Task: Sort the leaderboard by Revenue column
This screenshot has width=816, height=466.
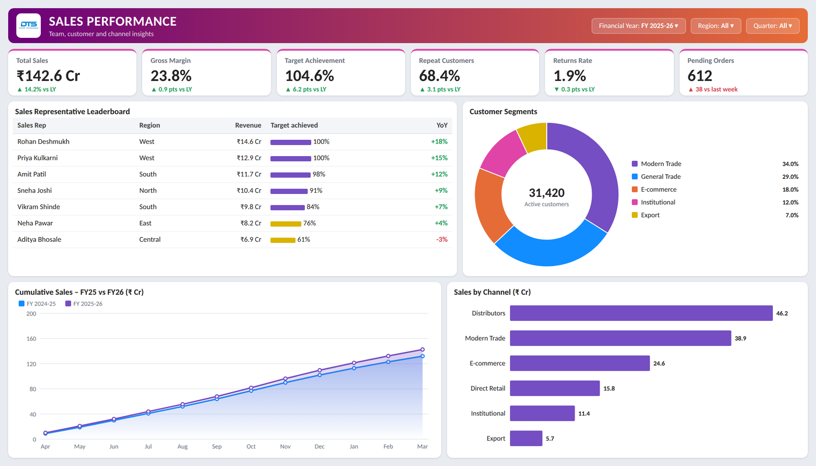Action: point(248,125)
